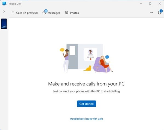The width and height of the screenshot is (164, 130).
Task: Open Troubleshoot issues with Calls link
Action: tap(86, 119)
